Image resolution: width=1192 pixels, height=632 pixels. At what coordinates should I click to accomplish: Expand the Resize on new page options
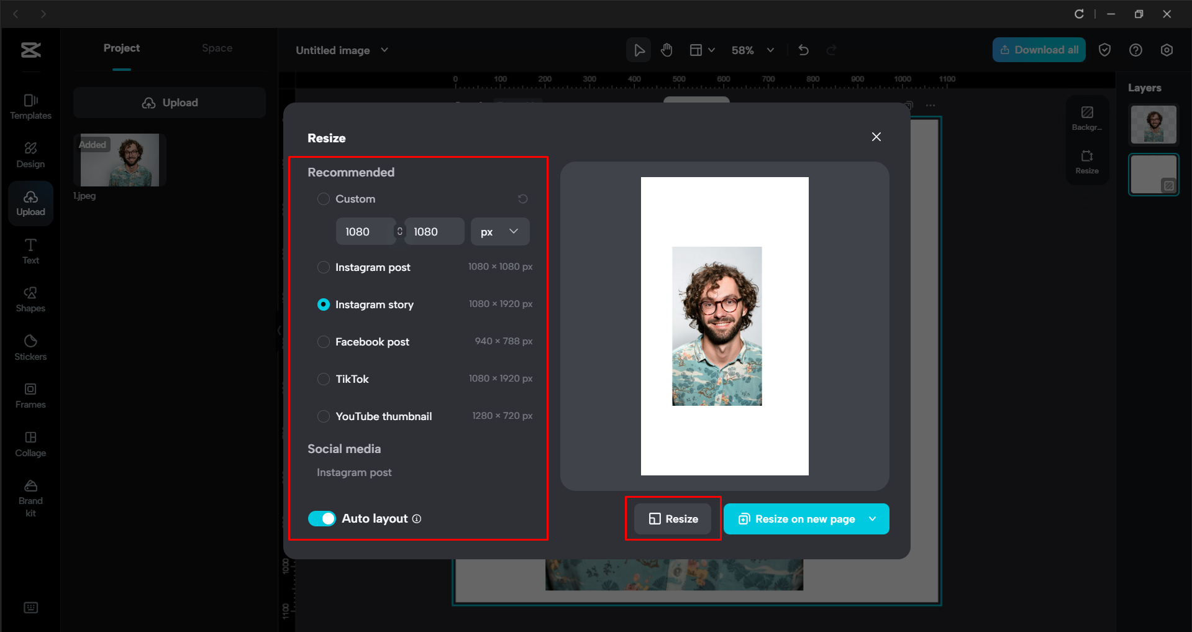point(872,518)
